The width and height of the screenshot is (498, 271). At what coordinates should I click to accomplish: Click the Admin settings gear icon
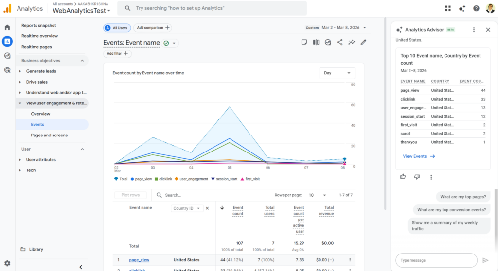click(x=7, y=263)
